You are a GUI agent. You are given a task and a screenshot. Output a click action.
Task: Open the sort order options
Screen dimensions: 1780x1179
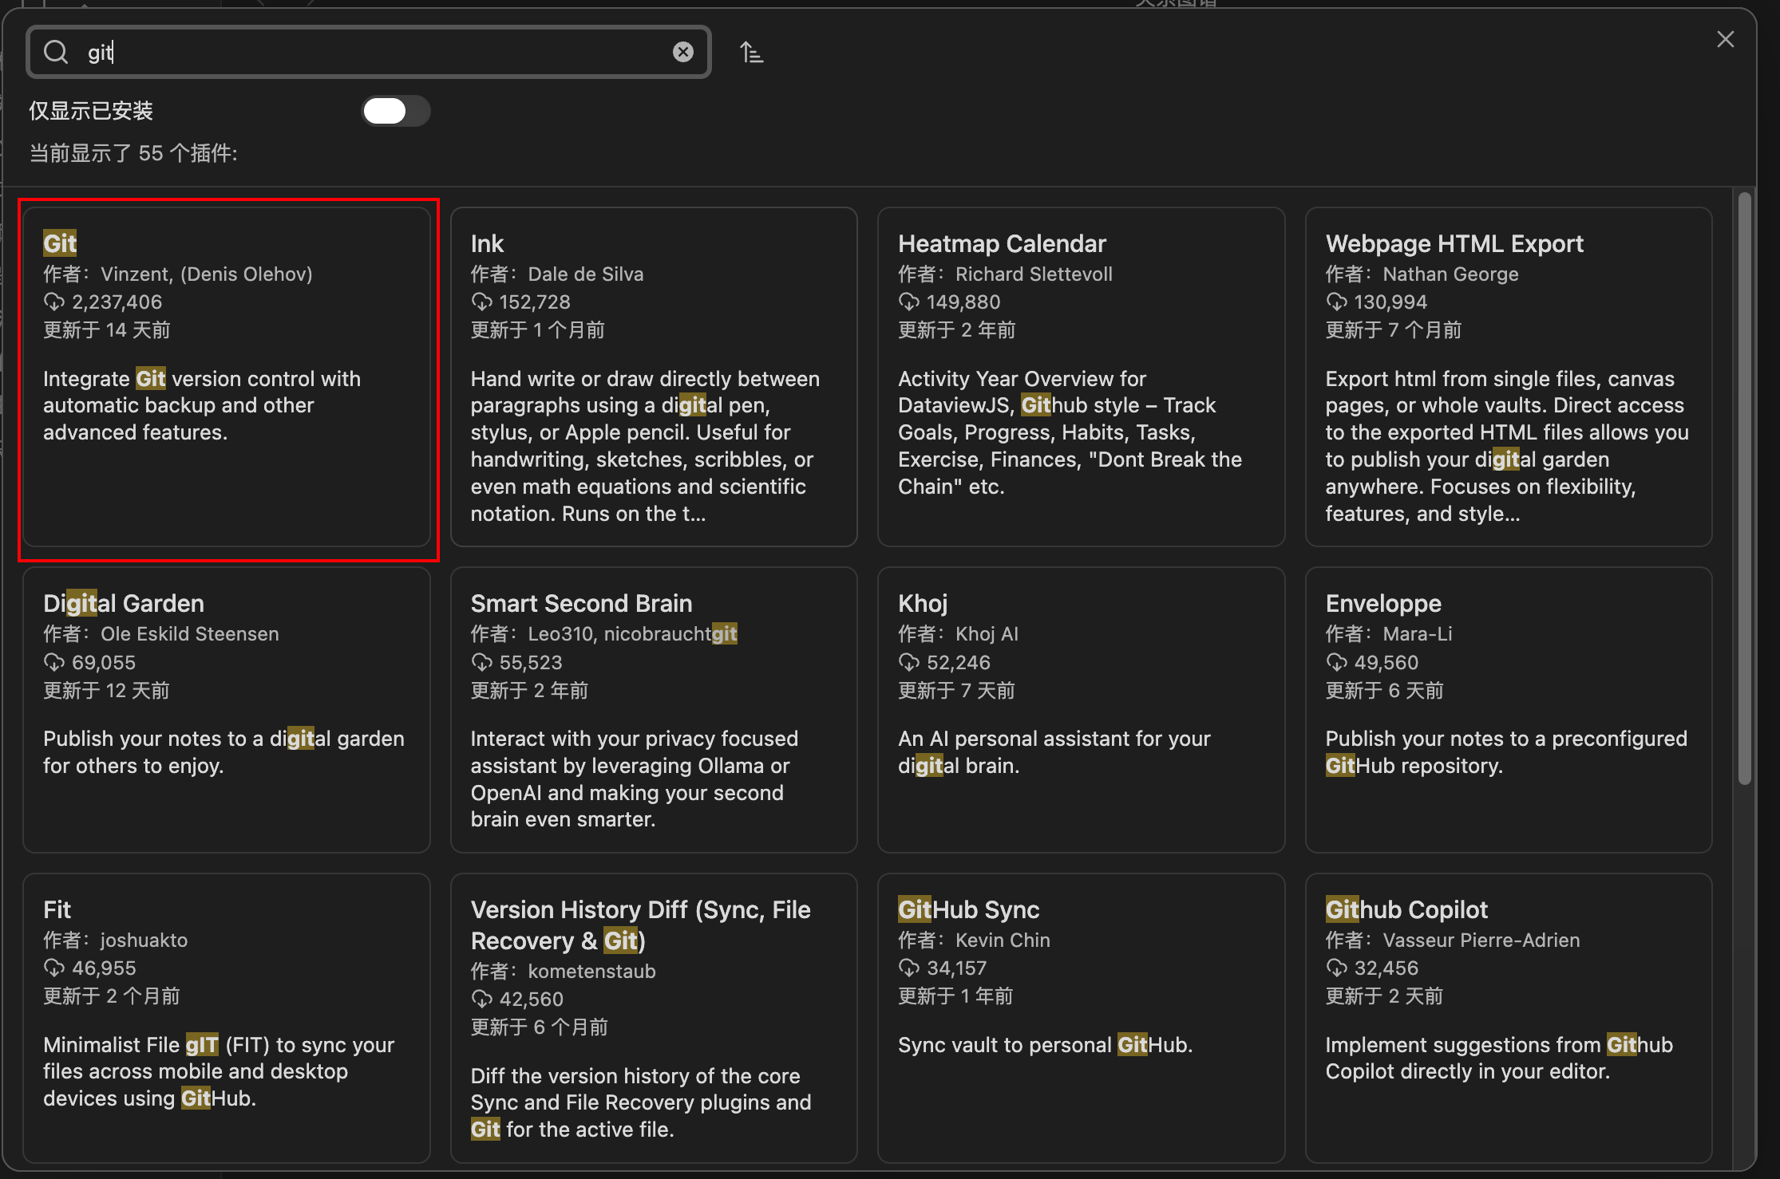(x=751, y=53)
